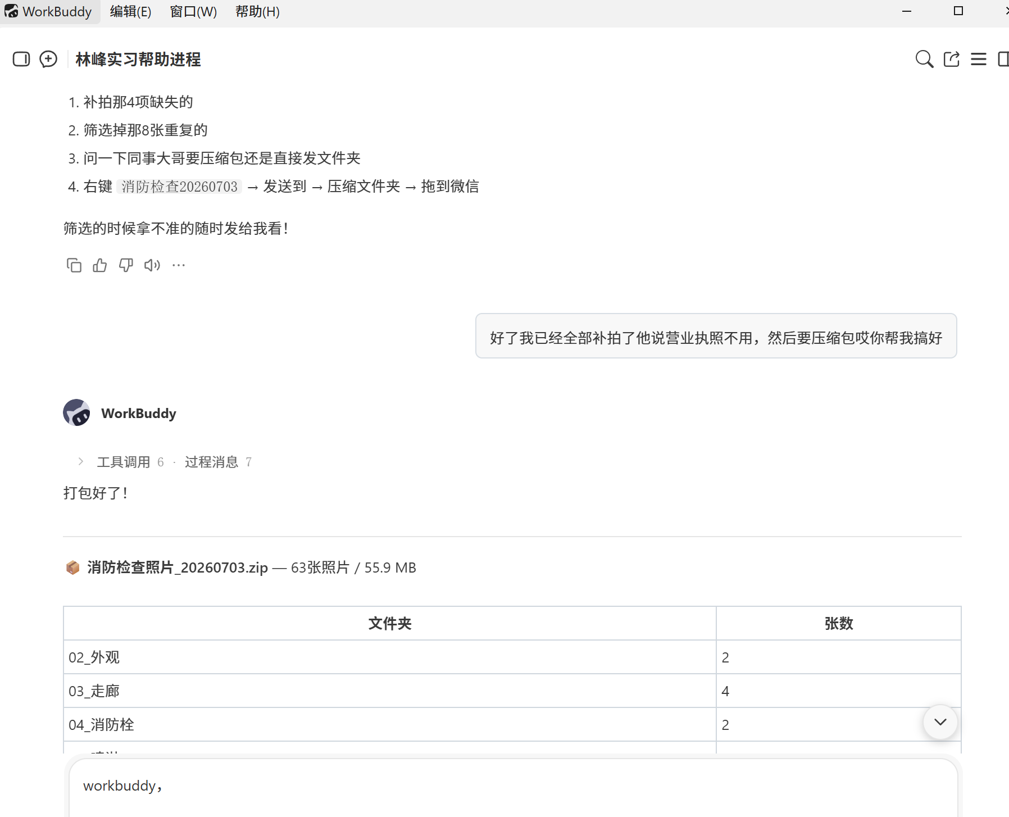The image size is (1009, 817).
Task: Click the WorkBuddy app logo in the title bar
Action: coord(11,11)
